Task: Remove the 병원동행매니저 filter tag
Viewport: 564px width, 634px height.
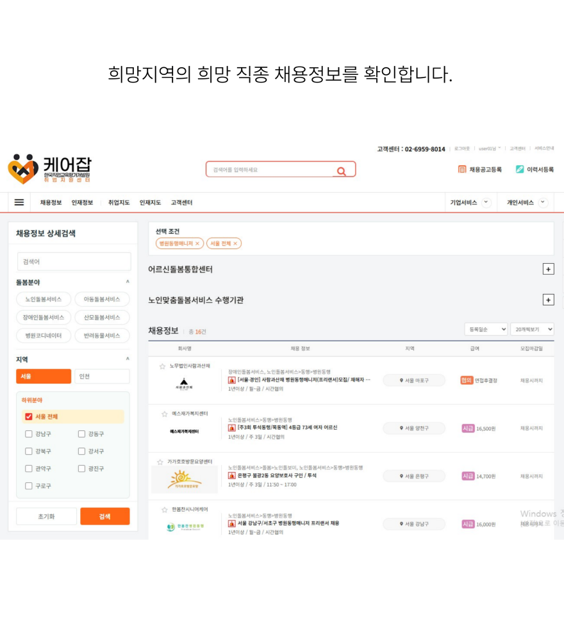Action: pos(197,243)
